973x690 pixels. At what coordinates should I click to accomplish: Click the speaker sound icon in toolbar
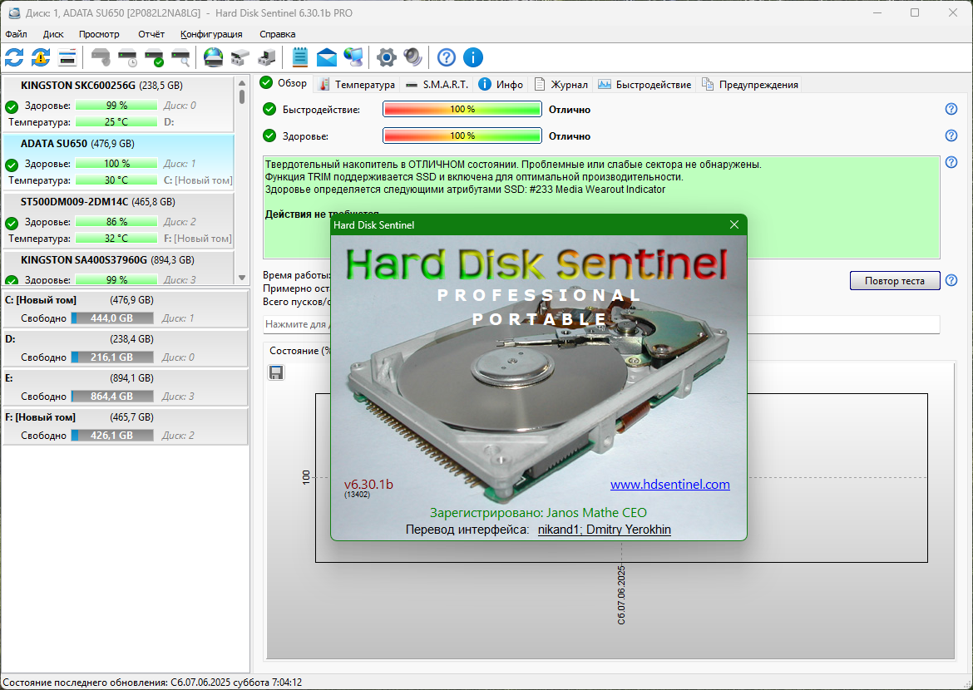(412, 57)
